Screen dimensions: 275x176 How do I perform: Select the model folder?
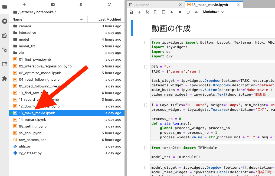[x=67, y=40]
